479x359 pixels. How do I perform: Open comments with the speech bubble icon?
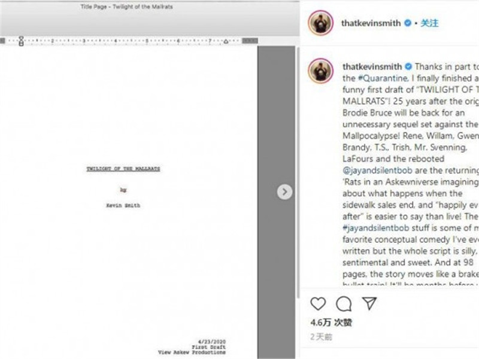344,304
